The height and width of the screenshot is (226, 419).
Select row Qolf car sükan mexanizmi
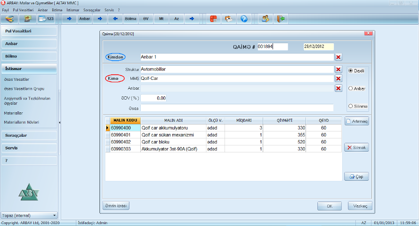(224, 135)
